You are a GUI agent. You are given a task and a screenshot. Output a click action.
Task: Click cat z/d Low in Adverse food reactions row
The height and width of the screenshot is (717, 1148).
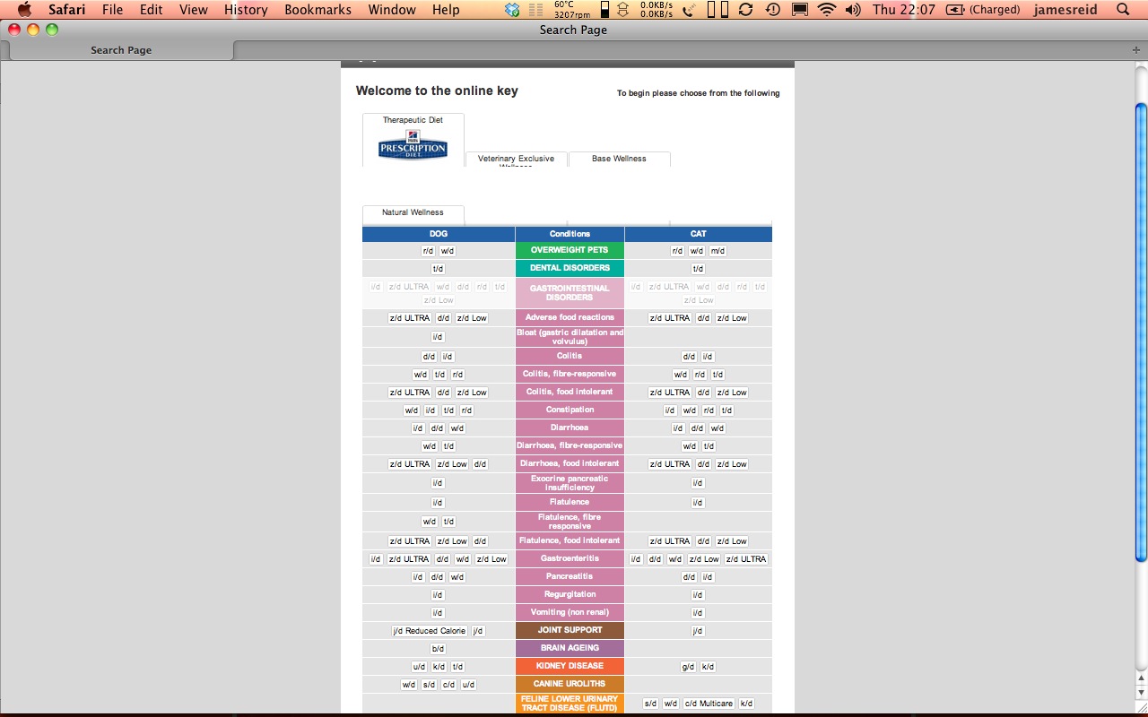[x=733, y=318]
